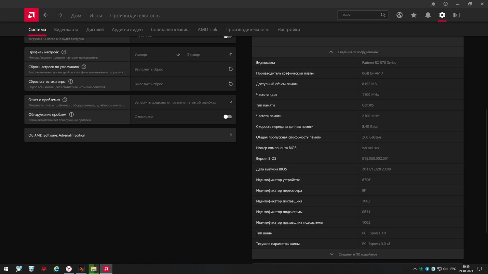Image resolution: width=488 pixels, height=274 pixels.
Task: Open the network icon in the tray
Action: point(439,269)
